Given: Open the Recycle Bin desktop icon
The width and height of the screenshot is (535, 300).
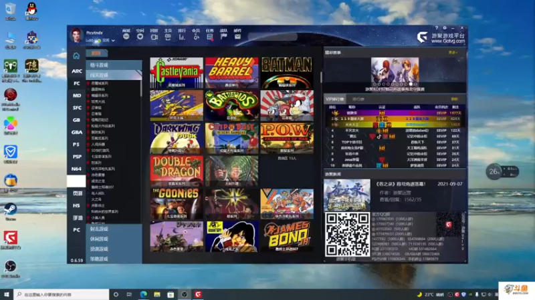Looking at the screenshot, I should click(x=11, y=11).
